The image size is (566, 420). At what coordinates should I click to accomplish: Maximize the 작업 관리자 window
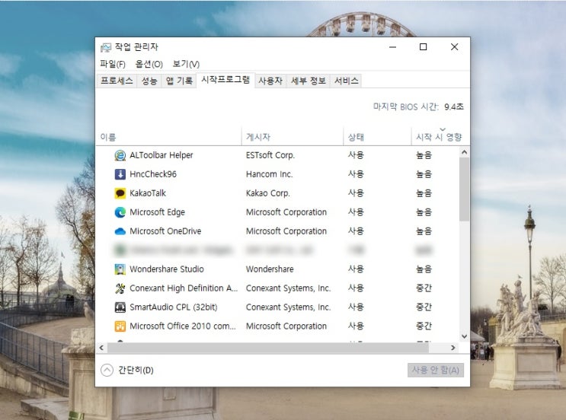(x=423, y=47)
